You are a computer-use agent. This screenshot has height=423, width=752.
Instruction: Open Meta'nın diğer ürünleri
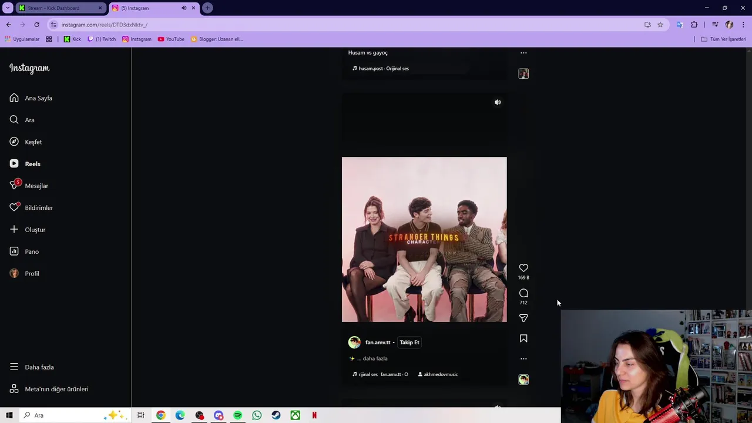click(x=49, y=389)
